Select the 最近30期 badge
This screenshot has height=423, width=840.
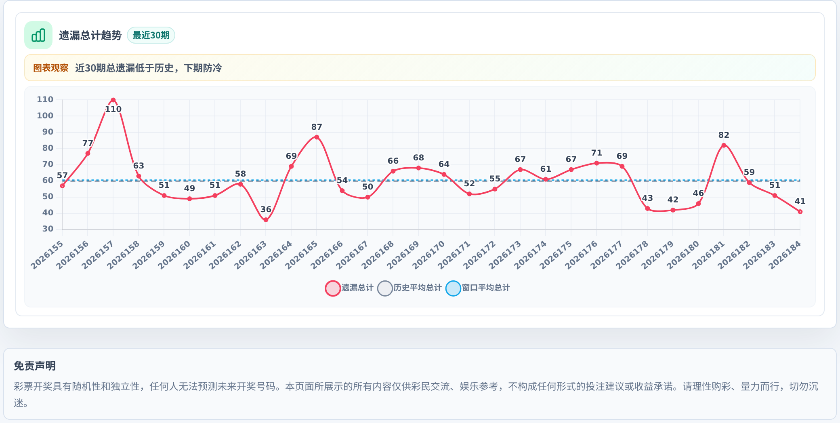click(151, 35)
